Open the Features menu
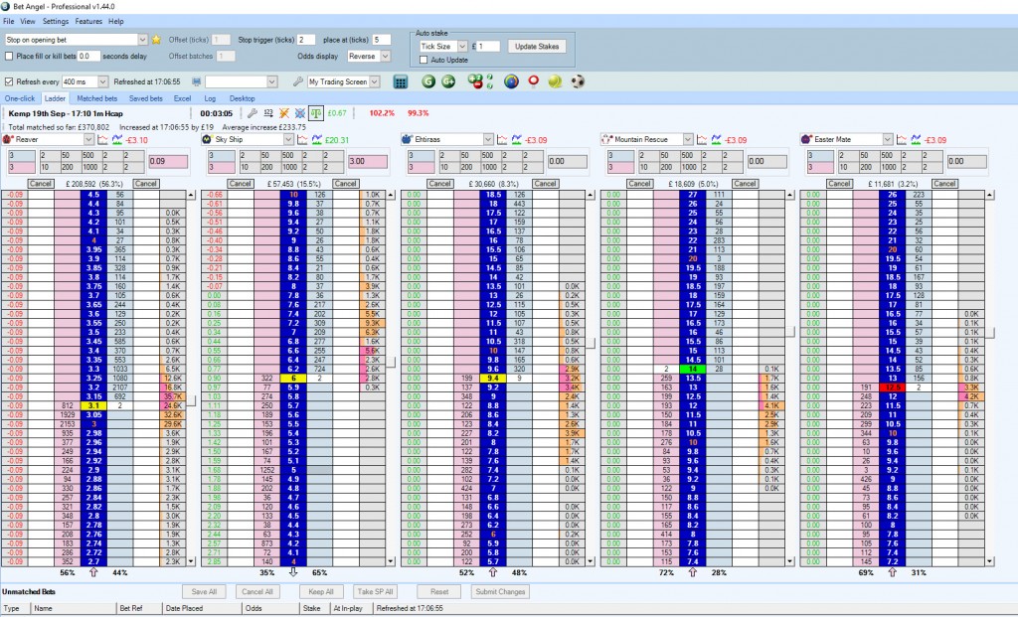Image resolution: width=1018 pixels, height=617 pixels. point(88,22)
